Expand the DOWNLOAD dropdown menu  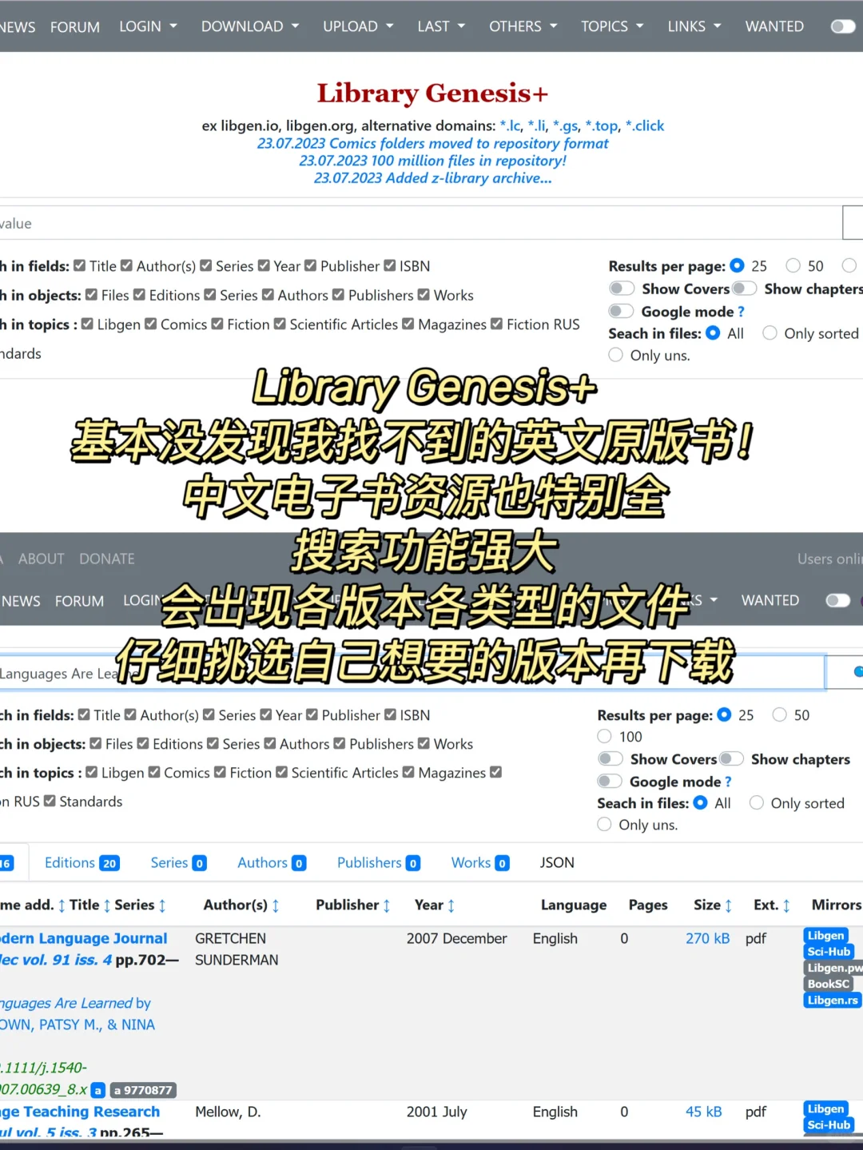pos(250,26)
